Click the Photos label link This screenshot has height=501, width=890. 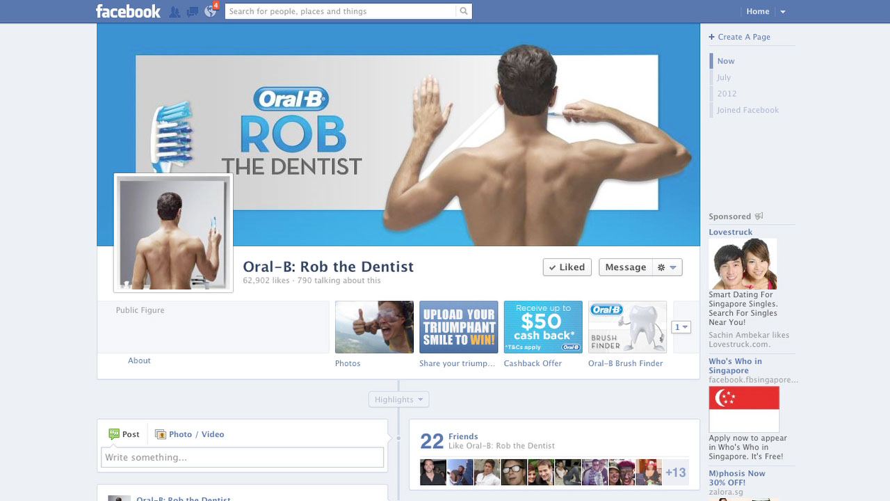point(348,363)
